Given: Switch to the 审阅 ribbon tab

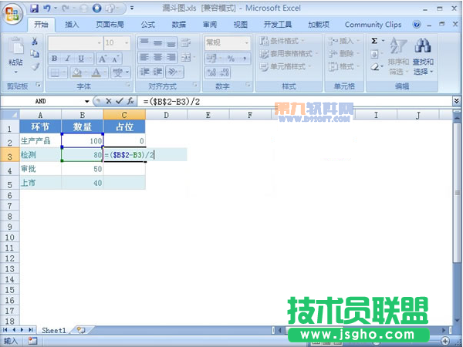Looking at the screenshot, I should tap(210, 25).
